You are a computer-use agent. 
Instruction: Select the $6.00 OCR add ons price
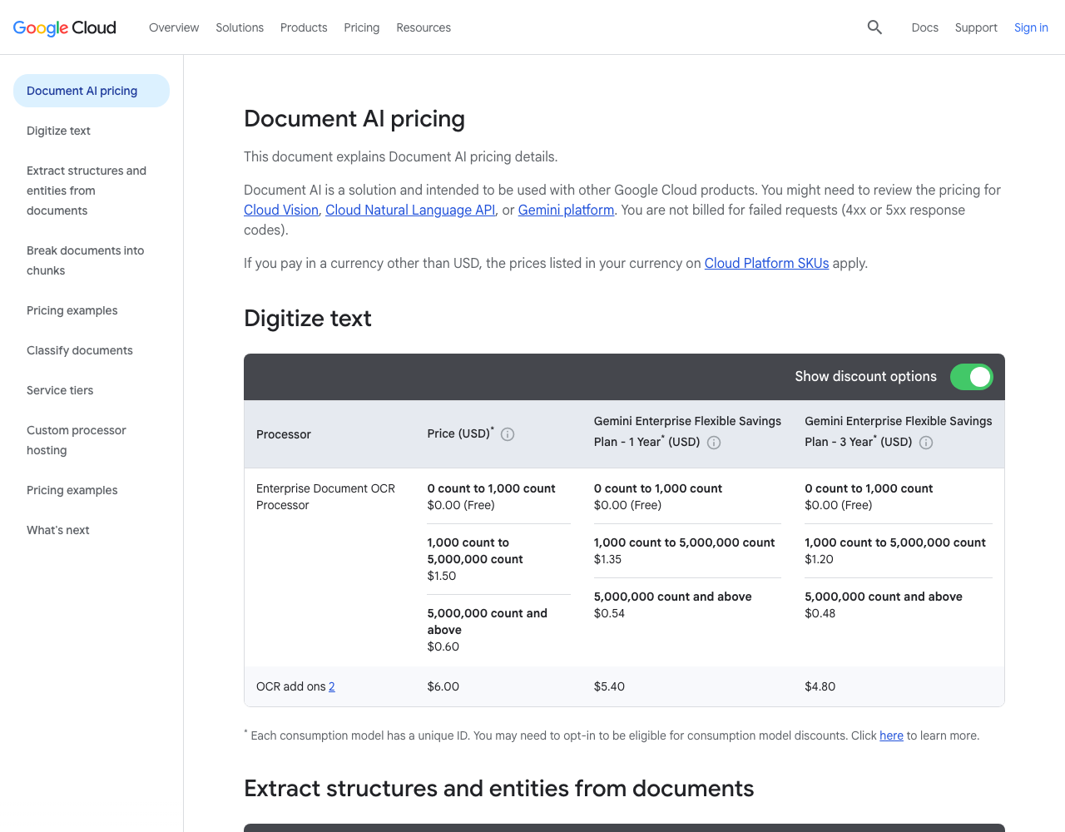(x=443, y=686)
